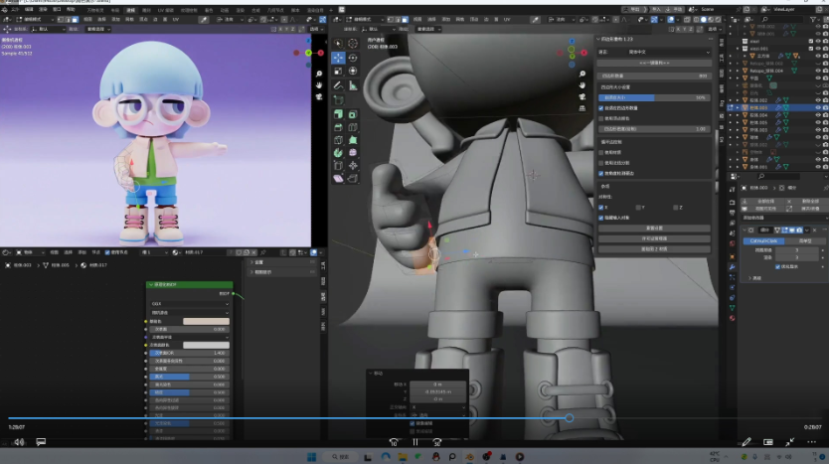Open the GGX distribution dropdown
This screenshot has width=829, height=464.
(x=189, y=304)
